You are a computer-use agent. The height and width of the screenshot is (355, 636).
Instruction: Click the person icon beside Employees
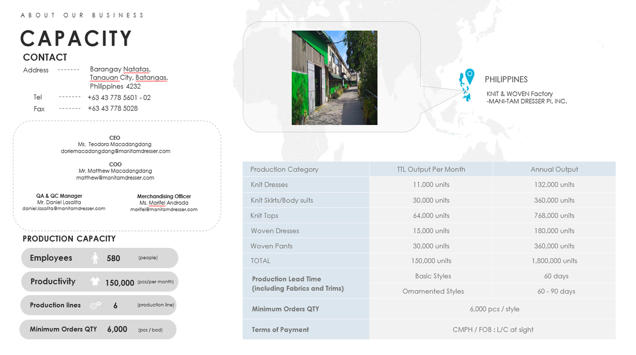tap(95, 258)
